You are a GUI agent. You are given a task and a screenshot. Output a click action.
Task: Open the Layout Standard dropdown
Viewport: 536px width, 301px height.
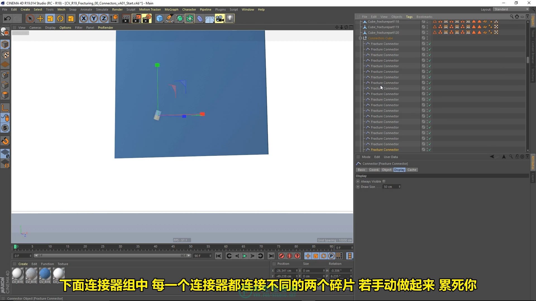pyautogui.click(x=511, y=9)
